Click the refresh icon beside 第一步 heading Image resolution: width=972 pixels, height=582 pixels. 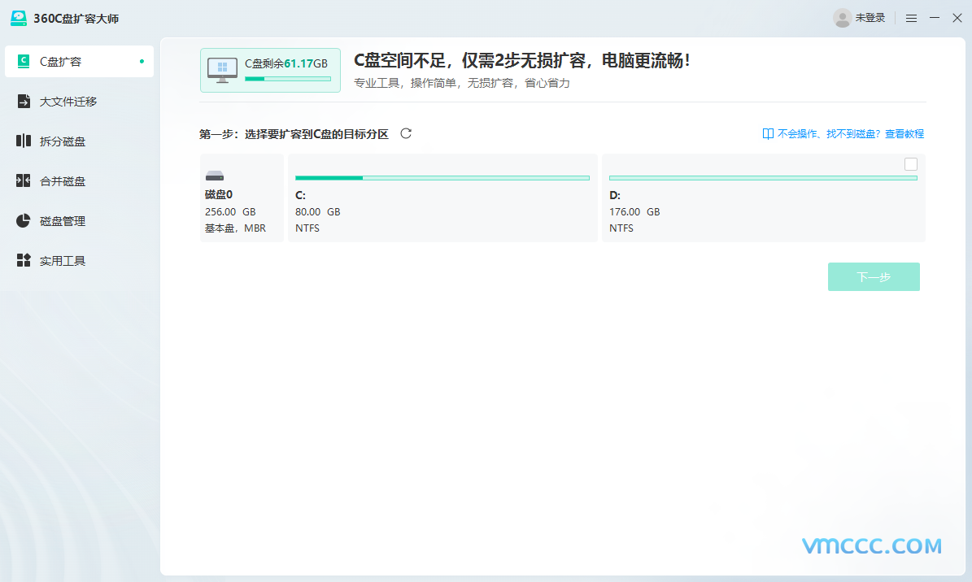[x=406, y=133]
